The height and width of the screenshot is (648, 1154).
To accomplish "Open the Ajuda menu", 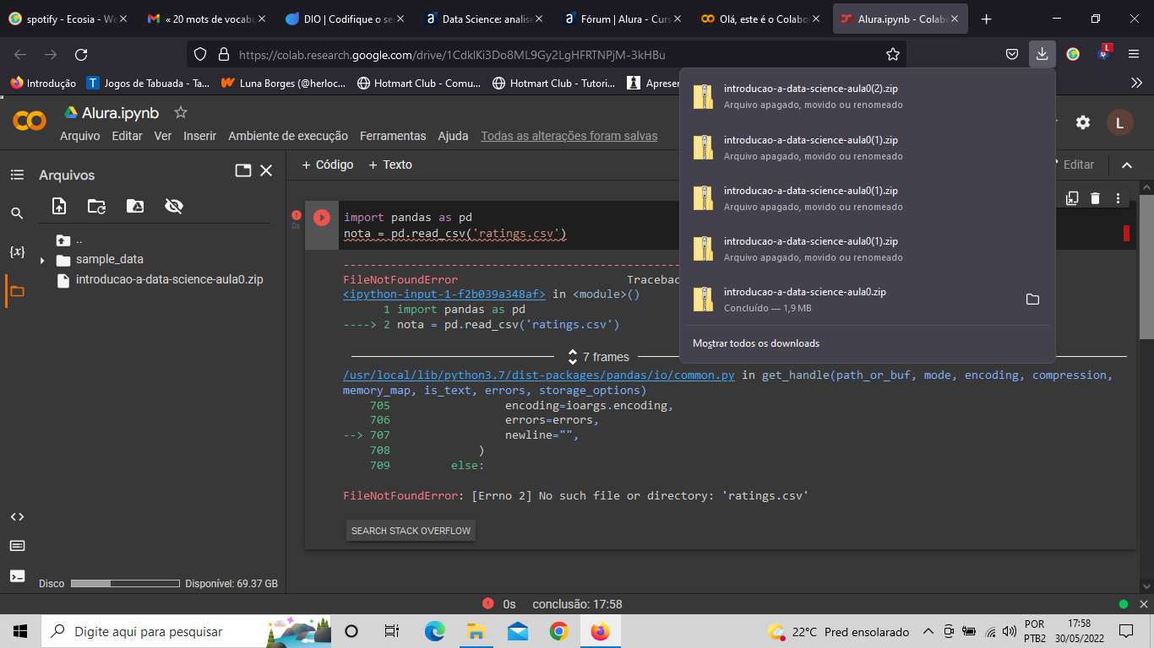I will pyautogui.click(x=453, y=136).
